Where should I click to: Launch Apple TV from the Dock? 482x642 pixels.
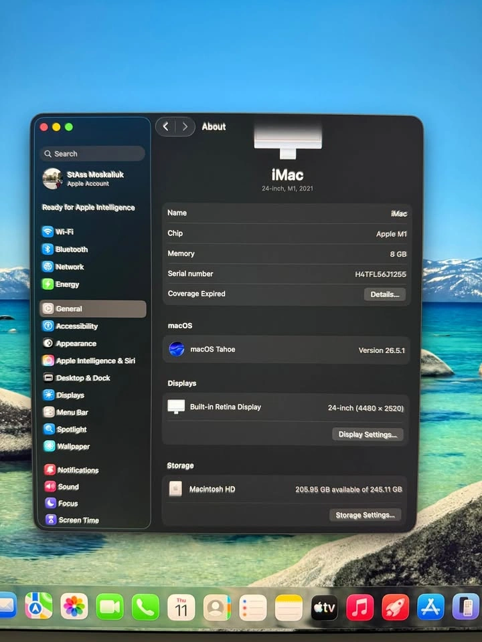tap(324, 608)
